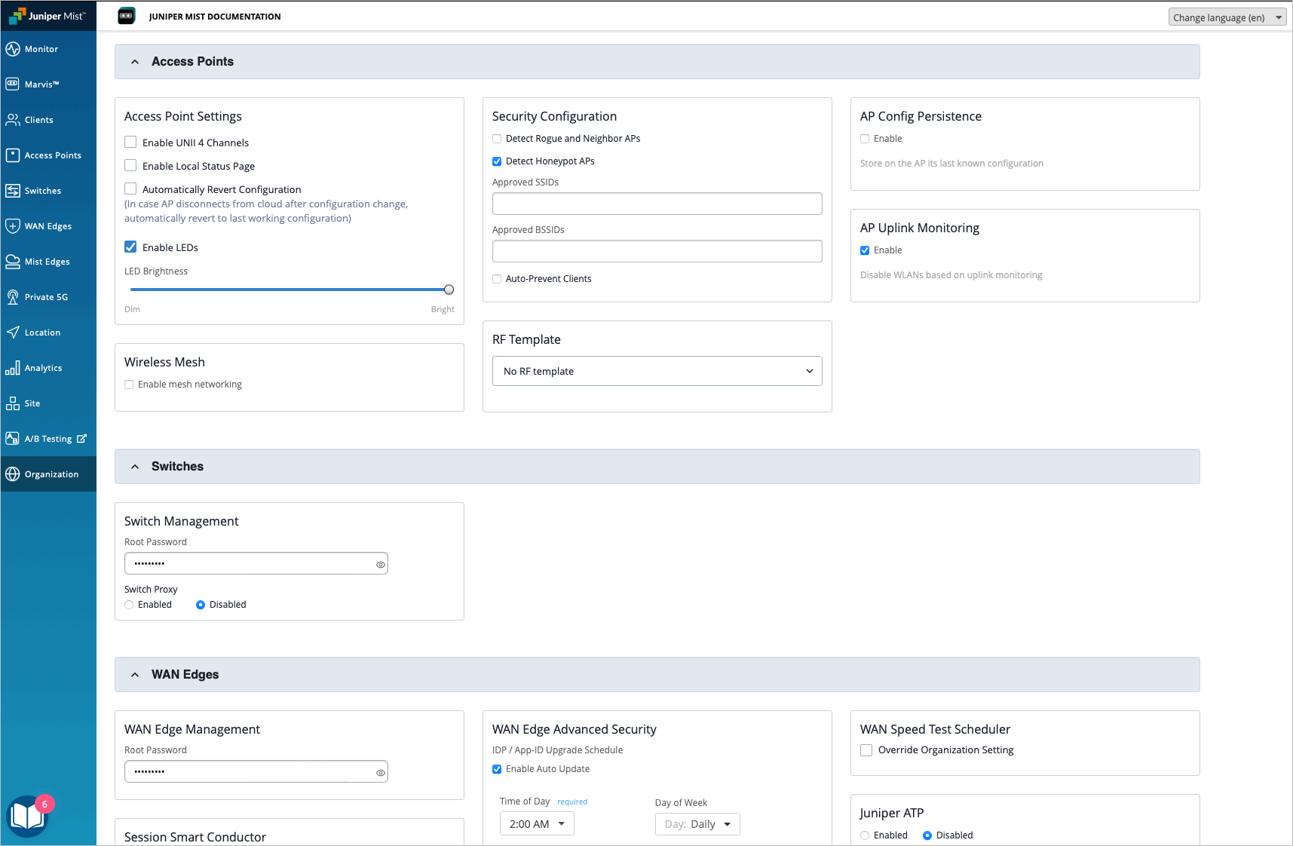
Task: Click the Location arrow icon
Action: pos(13,333)
